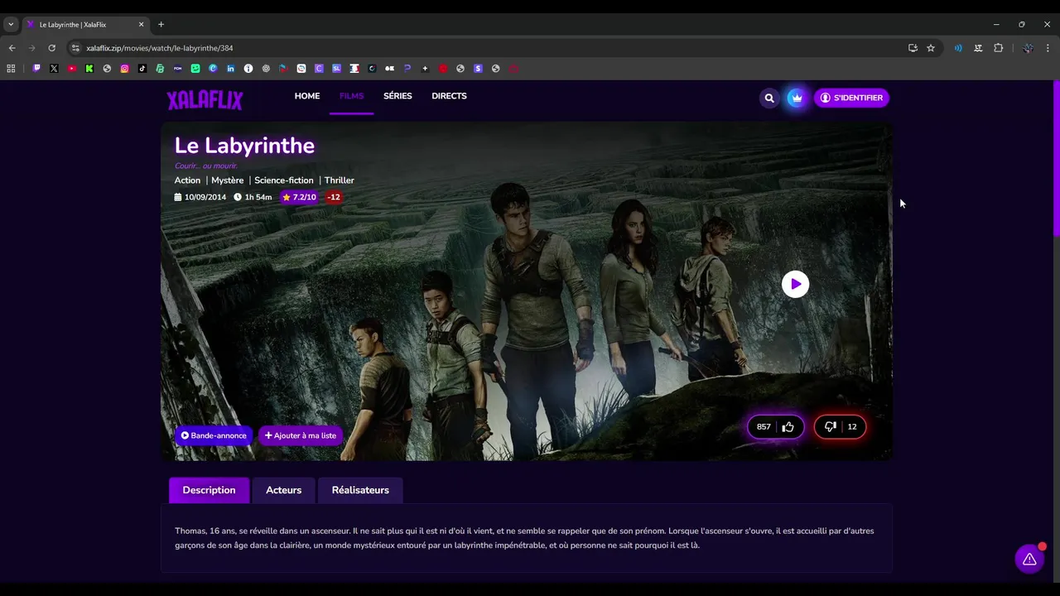Open the purple S bookmark
The height and width of the screenshot is (596, 1060).
[x=478, y=69]
